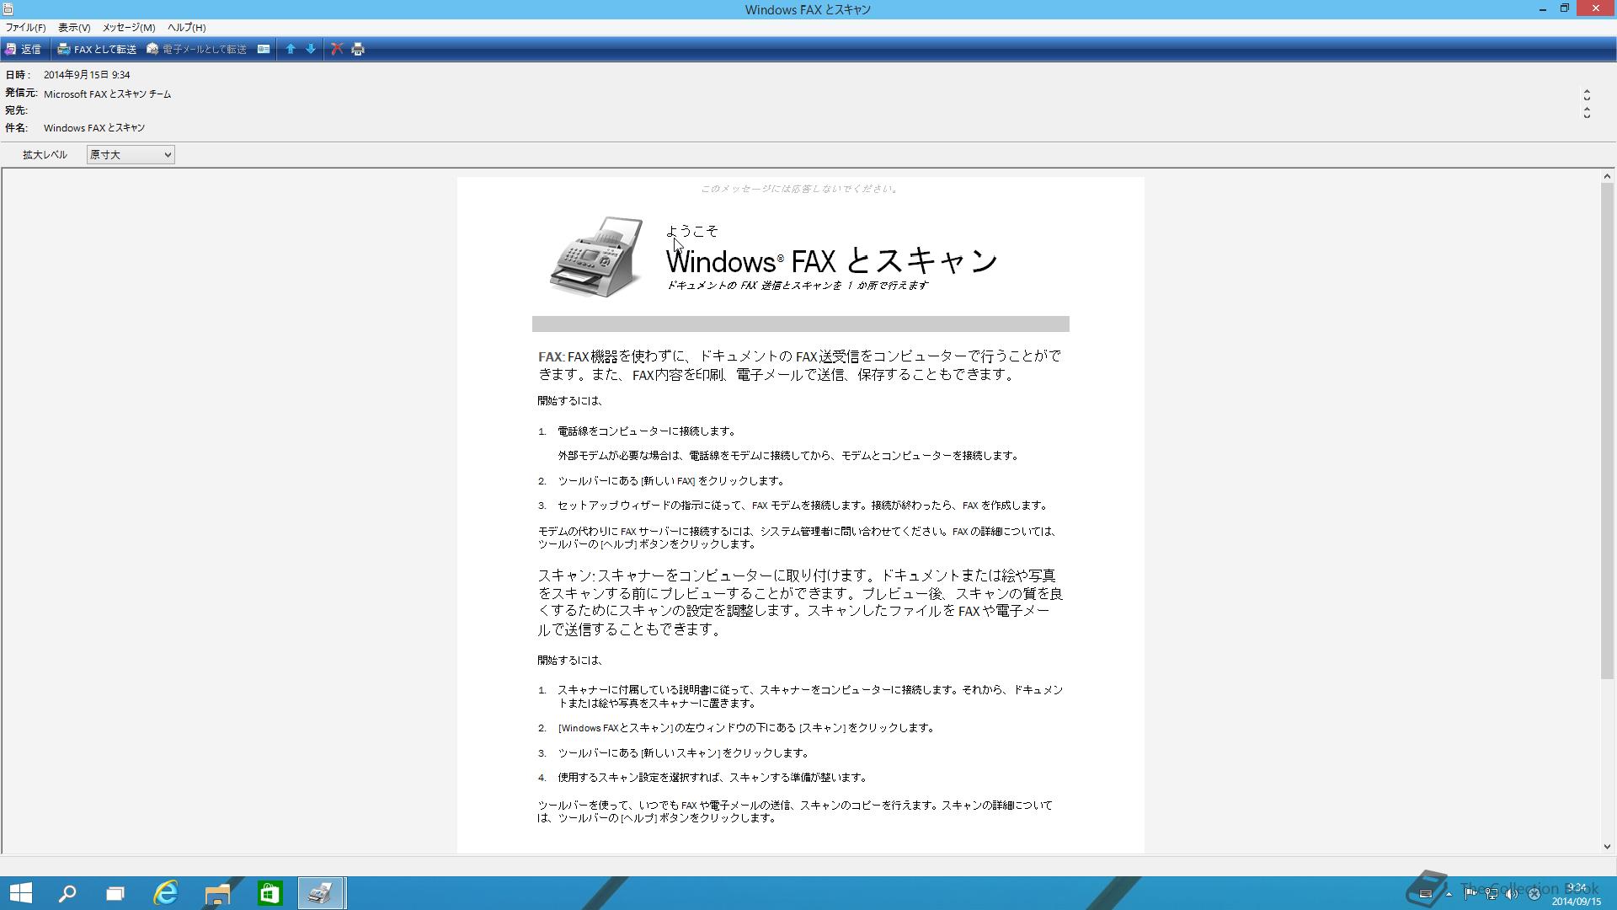Open the 表示(V) menu
This screenshot has height=910, width=1617.
[74, 28]
